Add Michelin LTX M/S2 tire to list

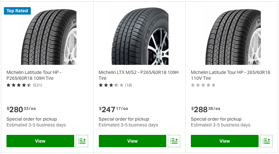coord(174,141)
